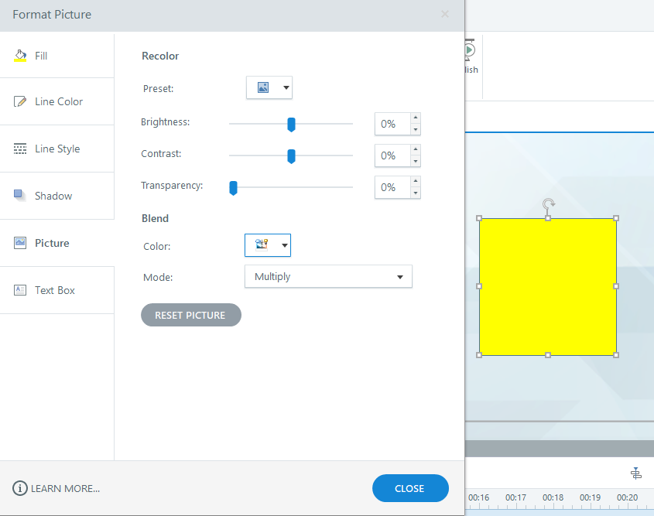Close the Format Picture dialog with X
The image size is (654, 516).
(445, 14)
